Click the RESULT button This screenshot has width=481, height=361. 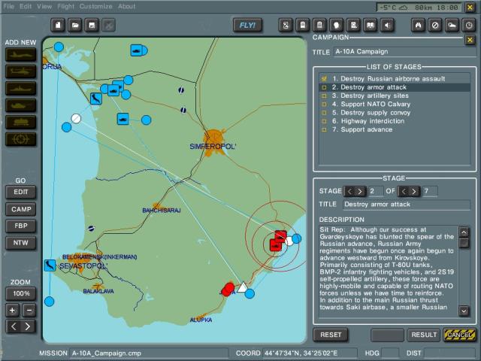point(423,335)
